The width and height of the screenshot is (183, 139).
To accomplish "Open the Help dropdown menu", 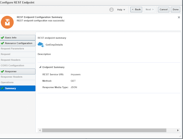I will point(121,10).
